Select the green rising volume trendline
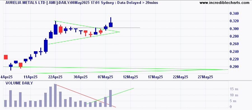This screenshot has width=252, height=110. pyautogui.click(x=110, y=96)
